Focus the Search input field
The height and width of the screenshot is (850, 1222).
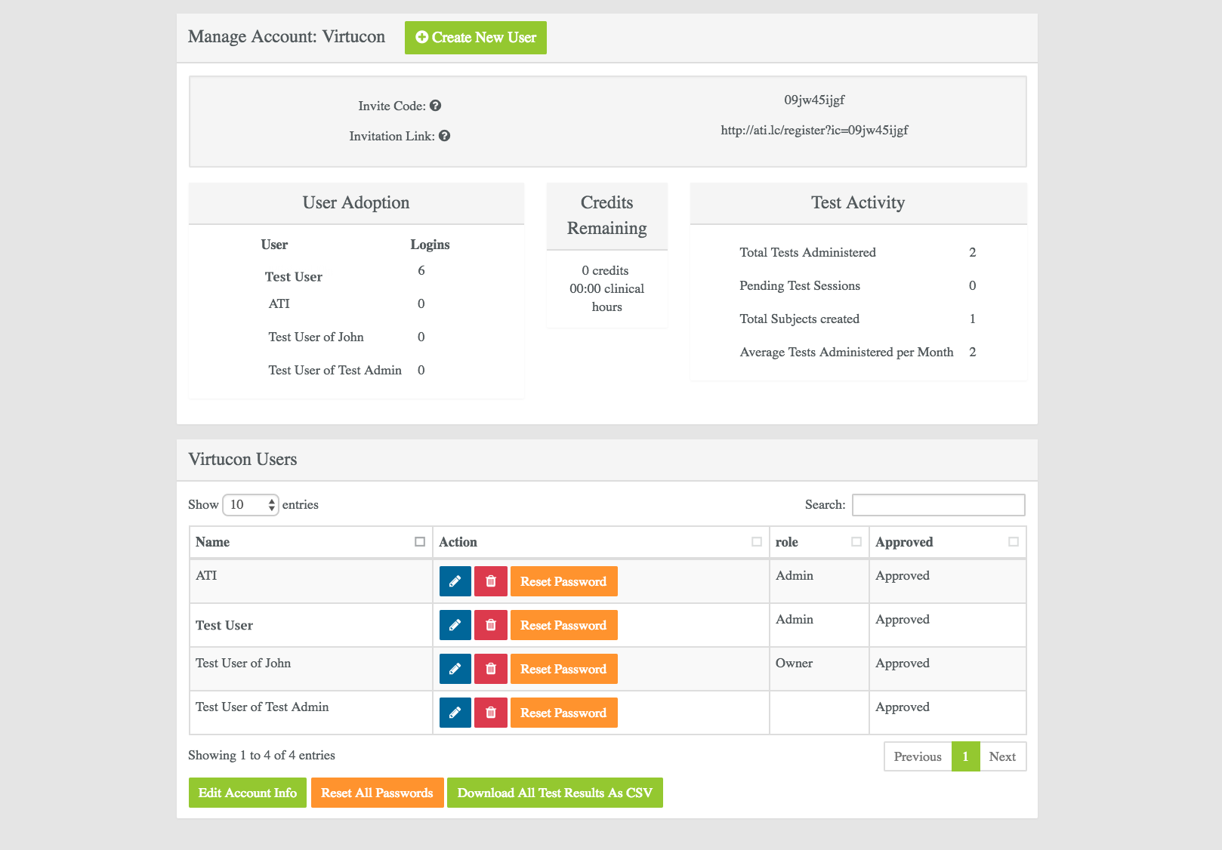pyautogui.click(x=939, y=505)
